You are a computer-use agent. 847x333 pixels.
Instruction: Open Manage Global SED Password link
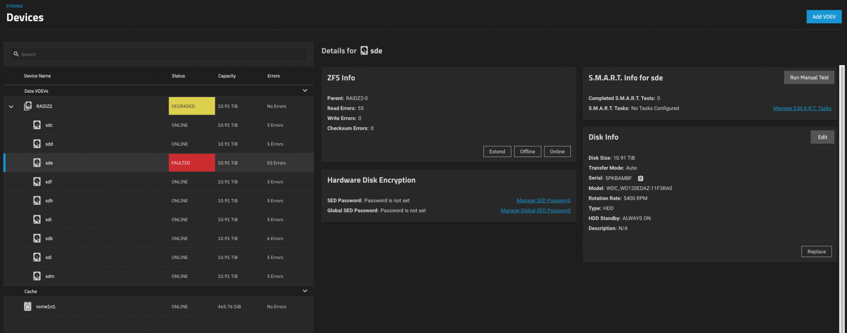point(535,211)
